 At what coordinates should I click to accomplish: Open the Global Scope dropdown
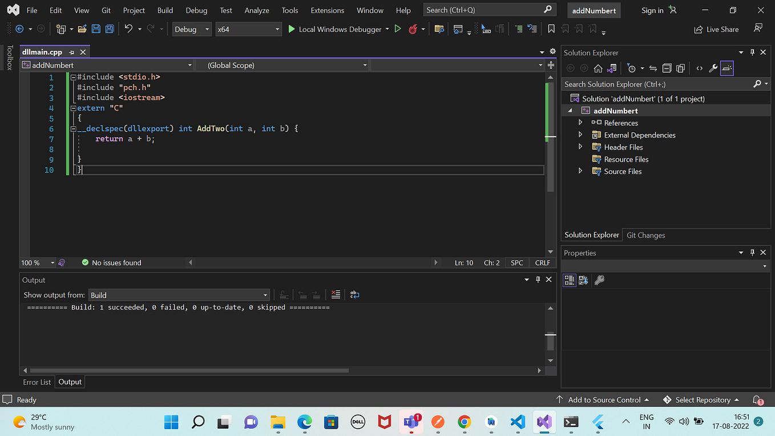(x=282, y=65)
